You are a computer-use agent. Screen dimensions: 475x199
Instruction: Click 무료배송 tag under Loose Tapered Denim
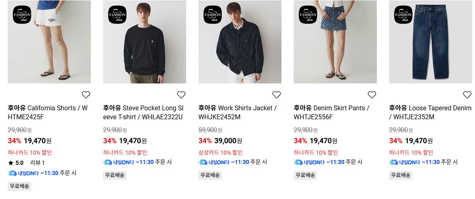[x=400, y=175]
